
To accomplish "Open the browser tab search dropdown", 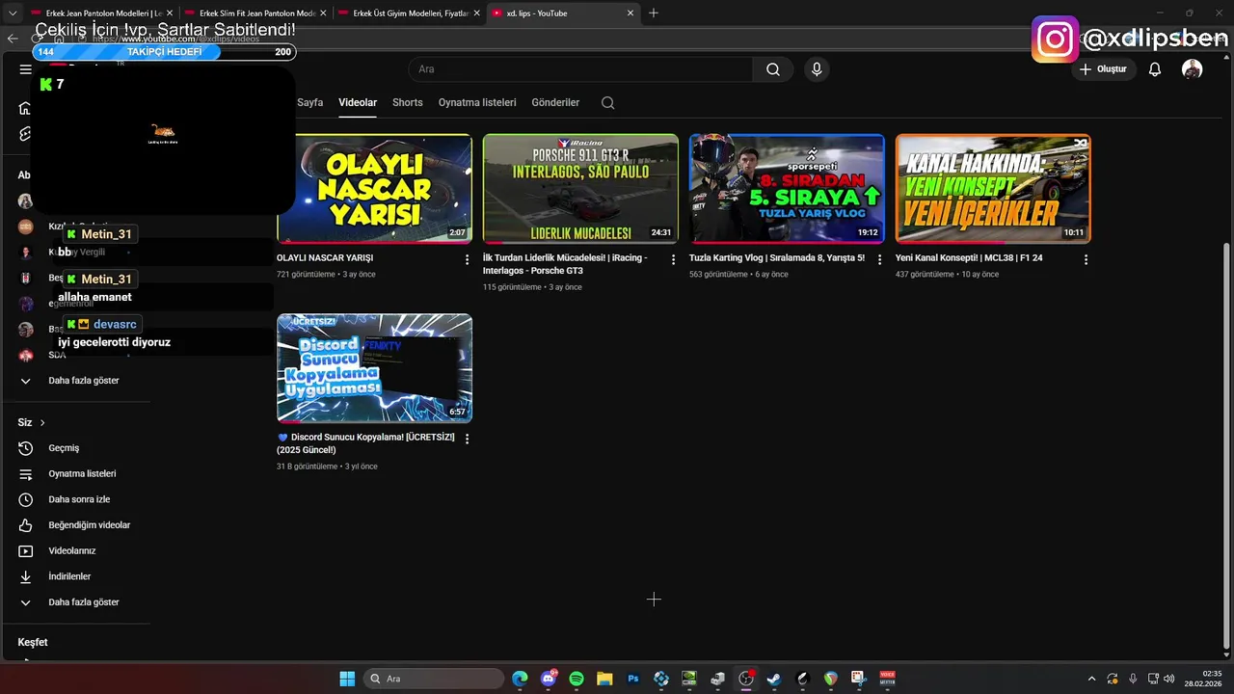I will click(x=13, y=13).
